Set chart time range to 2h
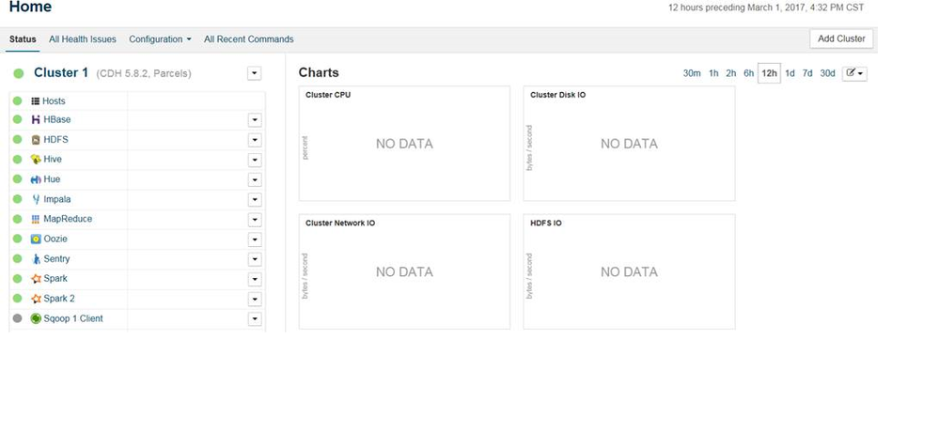 click(730, 73)
